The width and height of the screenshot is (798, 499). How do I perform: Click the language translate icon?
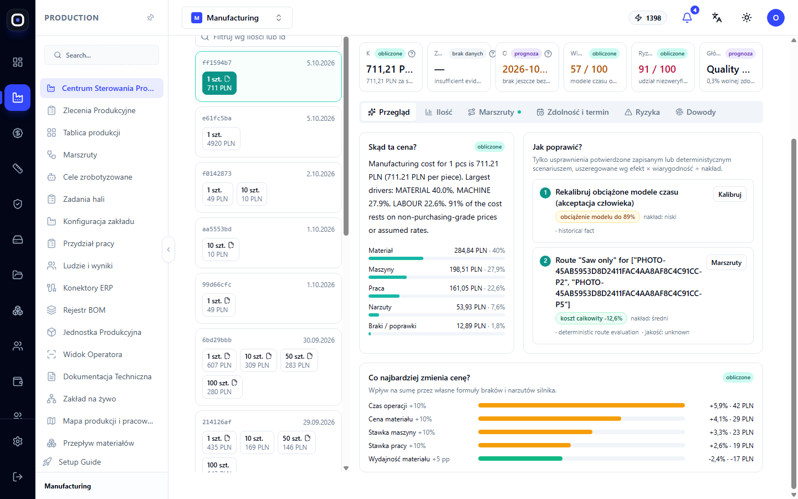coord(717,18)
